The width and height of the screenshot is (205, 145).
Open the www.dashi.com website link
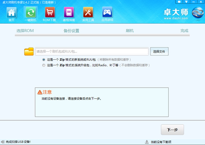pyautogui.click(x=176, y=18)
